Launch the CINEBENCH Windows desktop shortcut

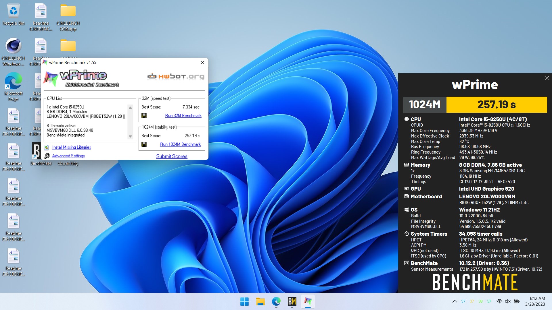[x=13, y=52]
